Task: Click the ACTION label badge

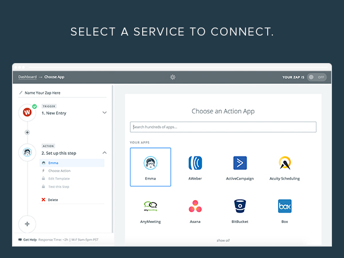Action: [48, 146]
